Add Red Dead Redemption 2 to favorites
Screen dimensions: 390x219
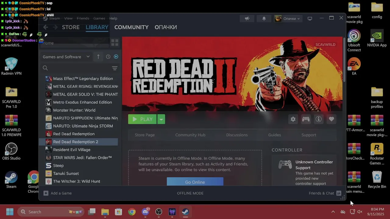pos(331,119)
